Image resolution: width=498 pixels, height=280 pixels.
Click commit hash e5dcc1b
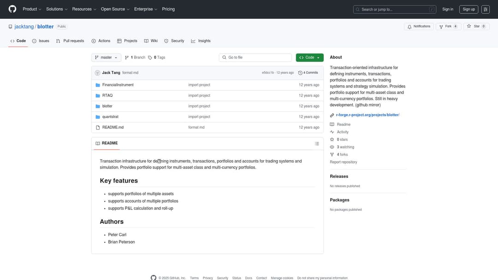(268, 73)
